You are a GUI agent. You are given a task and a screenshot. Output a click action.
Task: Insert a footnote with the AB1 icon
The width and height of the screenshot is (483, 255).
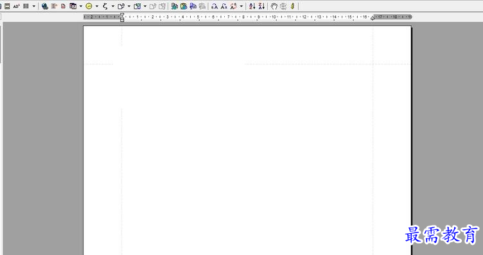[17, 6]
